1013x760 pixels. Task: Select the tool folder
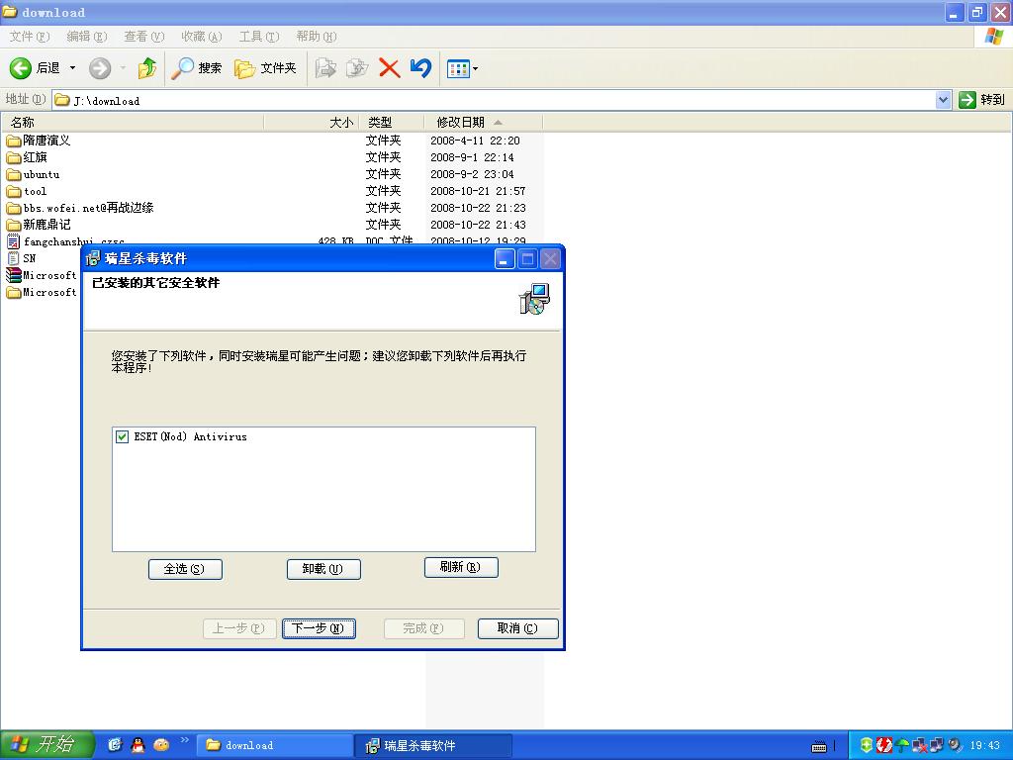(x=27, y=191)
